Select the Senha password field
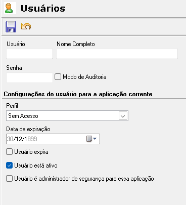Screen dimensions: 186x205 coord(29,77)
